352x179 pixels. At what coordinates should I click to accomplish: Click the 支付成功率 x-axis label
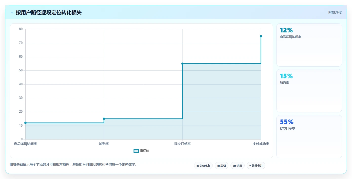[261, 144]
